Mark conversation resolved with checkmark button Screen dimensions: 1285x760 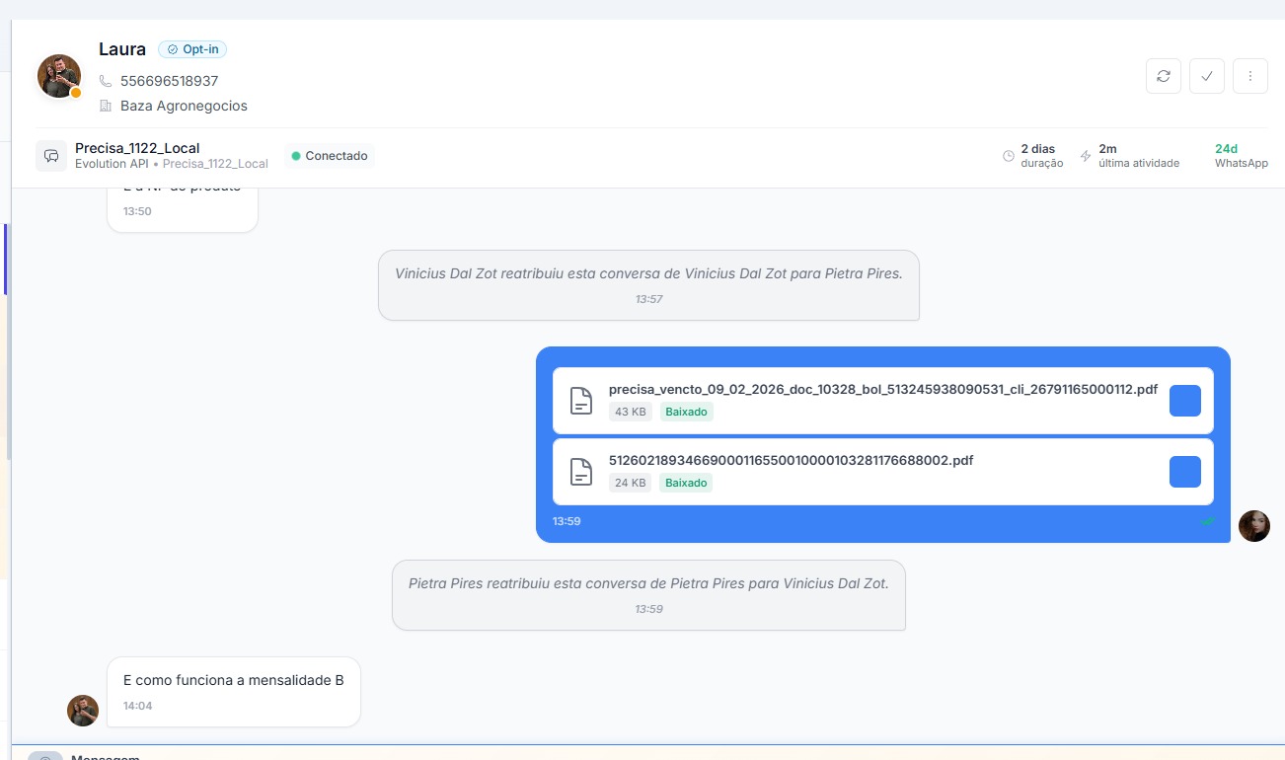1207,76
